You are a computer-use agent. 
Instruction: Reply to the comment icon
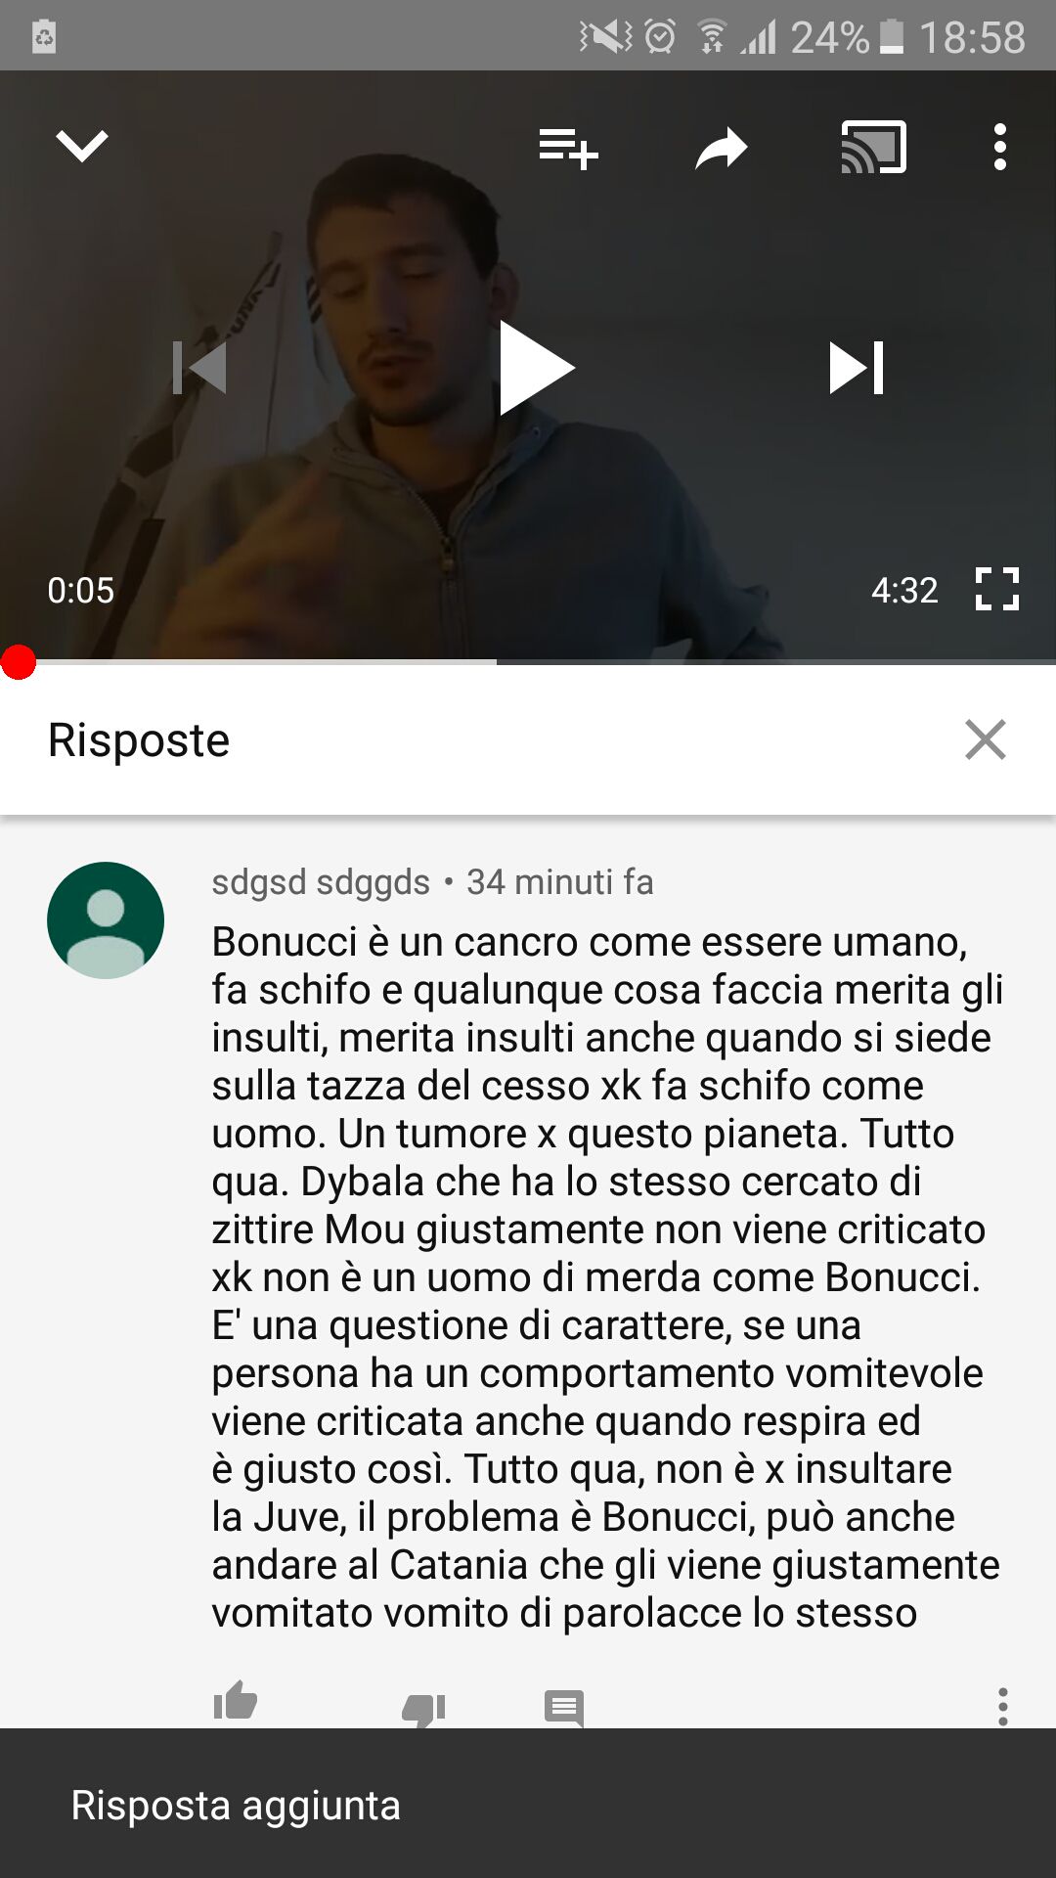pos(564,1708)
